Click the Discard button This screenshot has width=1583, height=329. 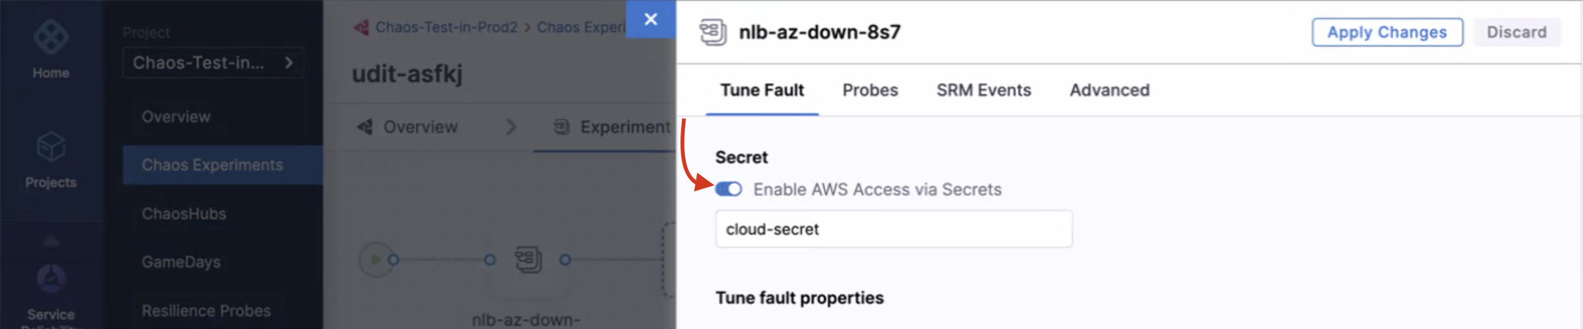pyautogui.click(x=1516, y=32)
